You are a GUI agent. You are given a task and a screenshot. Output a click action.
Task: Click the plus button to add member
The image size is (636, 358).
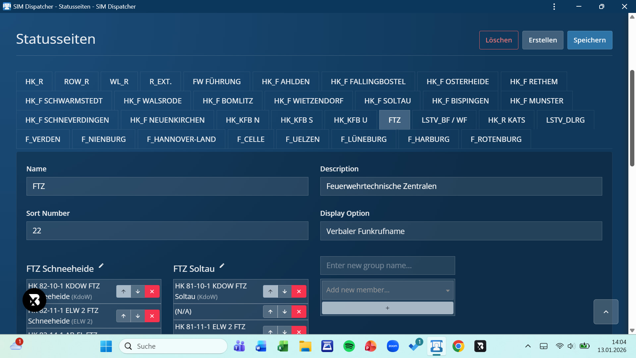pos(388,308)
